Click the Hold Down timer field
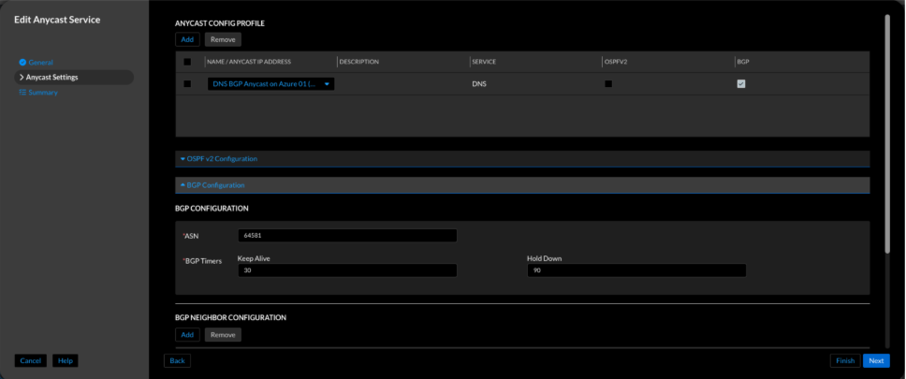 click(x=636, y=270)
